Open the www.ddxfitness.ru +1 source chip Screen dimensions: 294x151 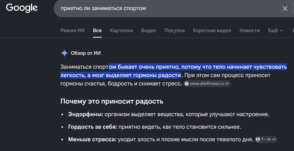[207, 83]
